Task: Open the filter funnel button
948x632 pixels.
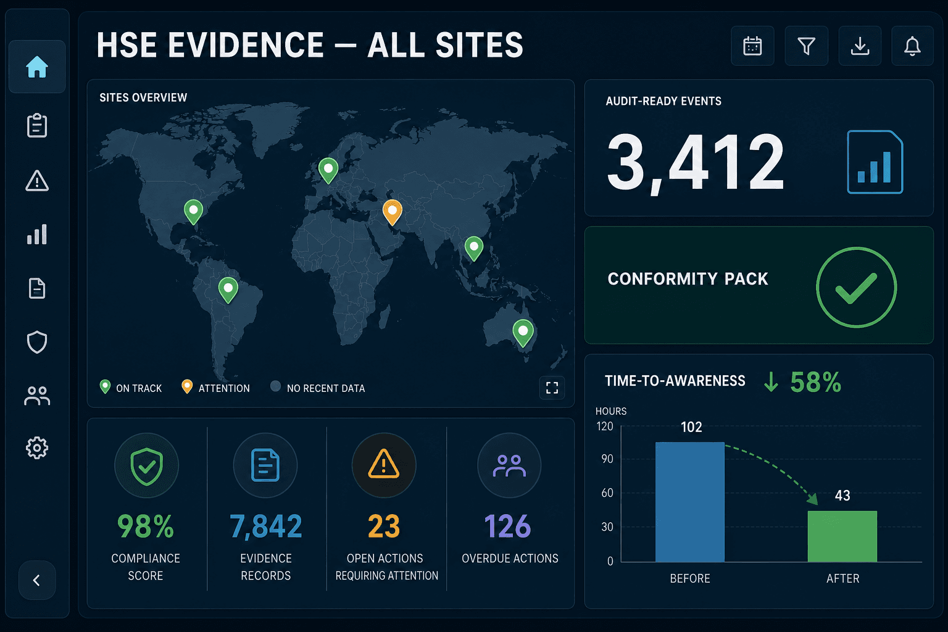Action: tap(806, 46)
